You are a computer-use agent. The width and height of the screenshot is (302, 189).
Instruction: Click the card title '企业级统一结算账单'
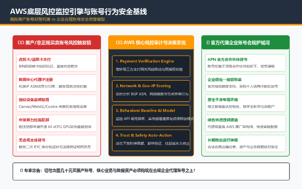pos(225,80)
